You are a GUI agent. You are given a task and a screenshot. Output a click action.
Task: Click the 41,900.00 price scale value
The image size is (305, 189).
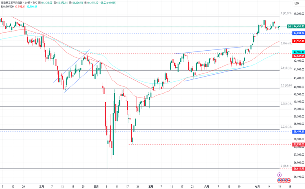[299, 70]
